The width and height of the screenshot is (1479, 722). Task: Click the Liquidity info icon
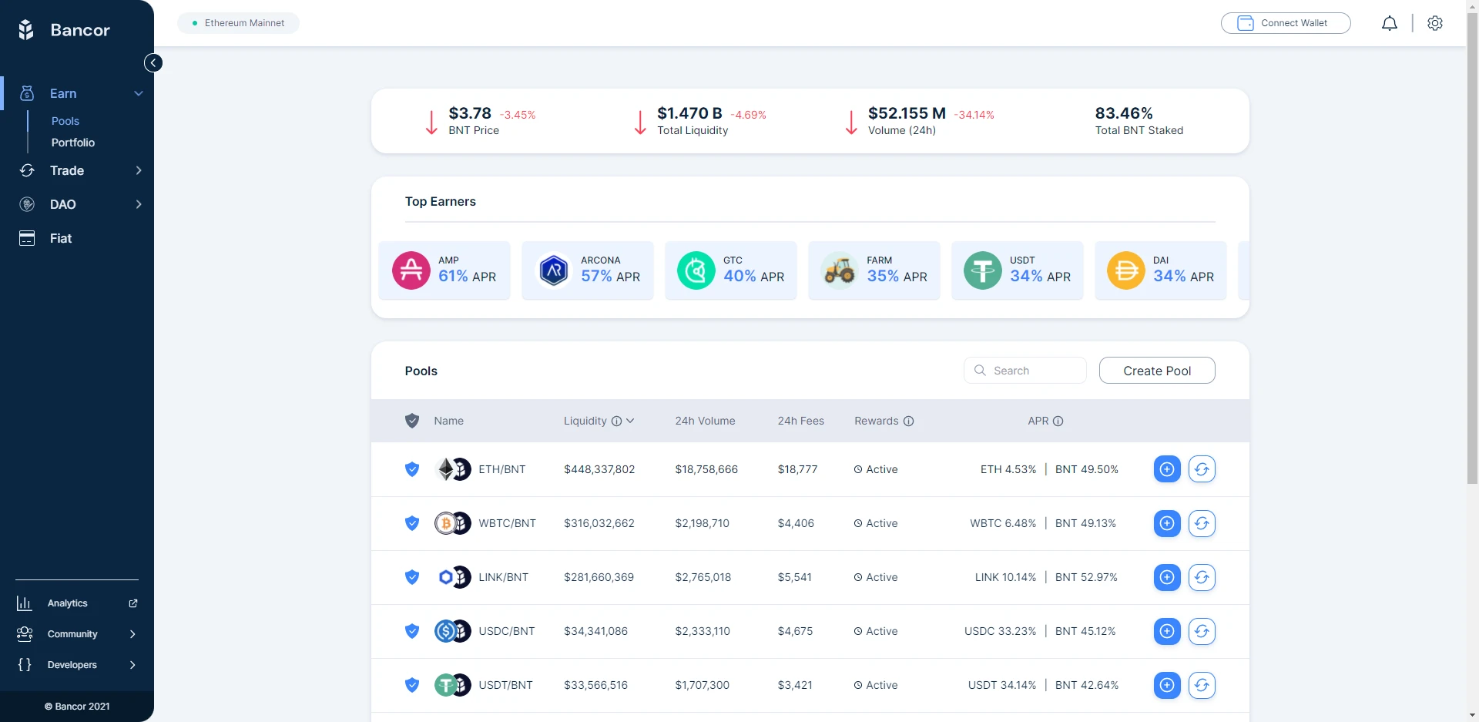point(616,421)
